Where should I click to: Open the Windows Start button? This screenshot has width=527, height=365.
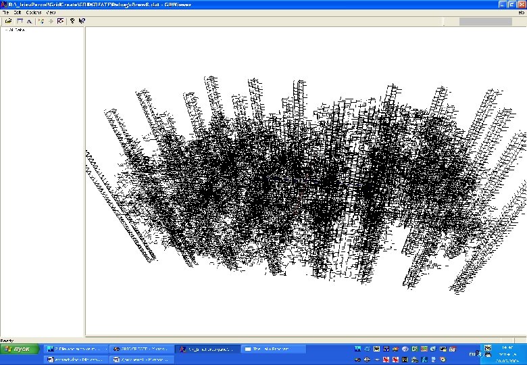click(x=20, y=349)
